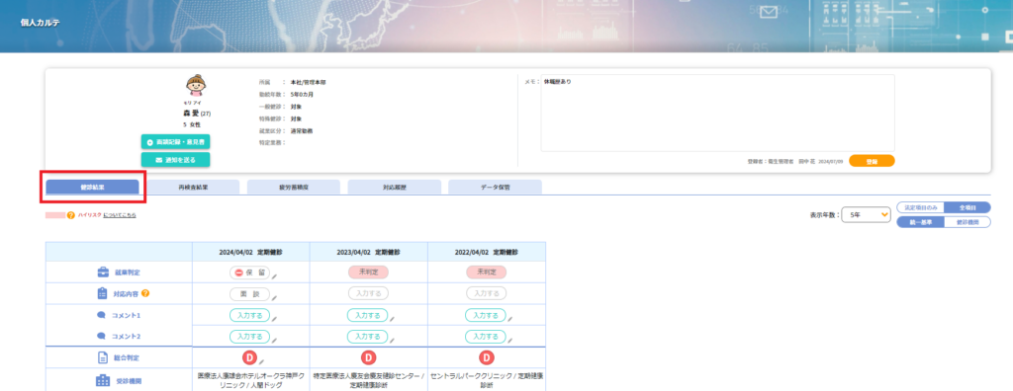Click the building icon for 受診機関

pyautogui.click(x=103, y=381)
